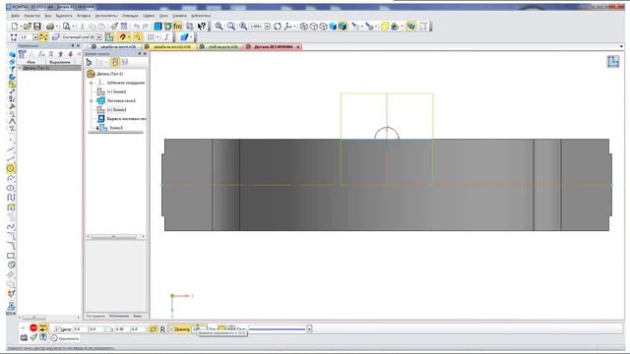
Task: Click the rotate view icon
Action: [278, 27]
